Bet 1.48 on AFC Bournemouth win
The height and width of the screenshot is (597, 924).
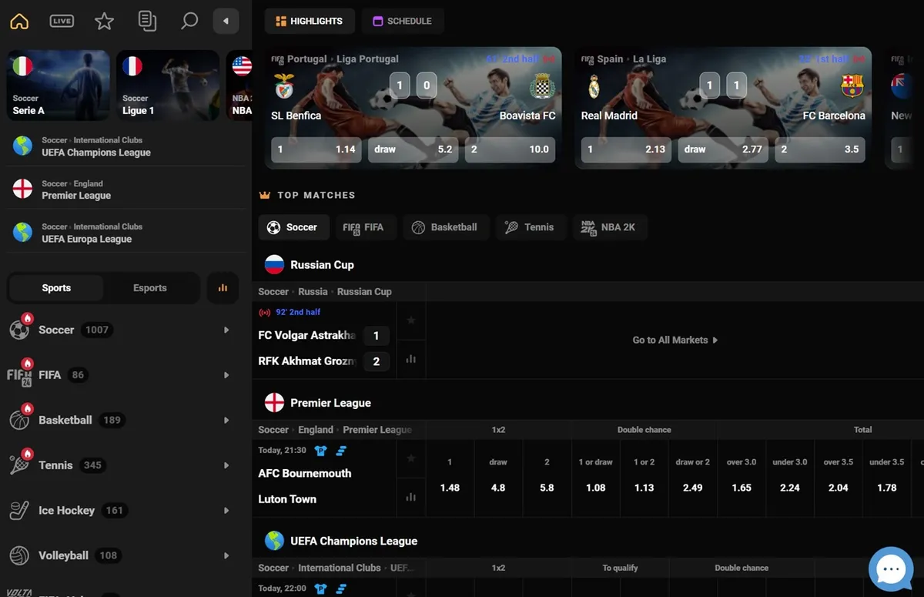450,487
